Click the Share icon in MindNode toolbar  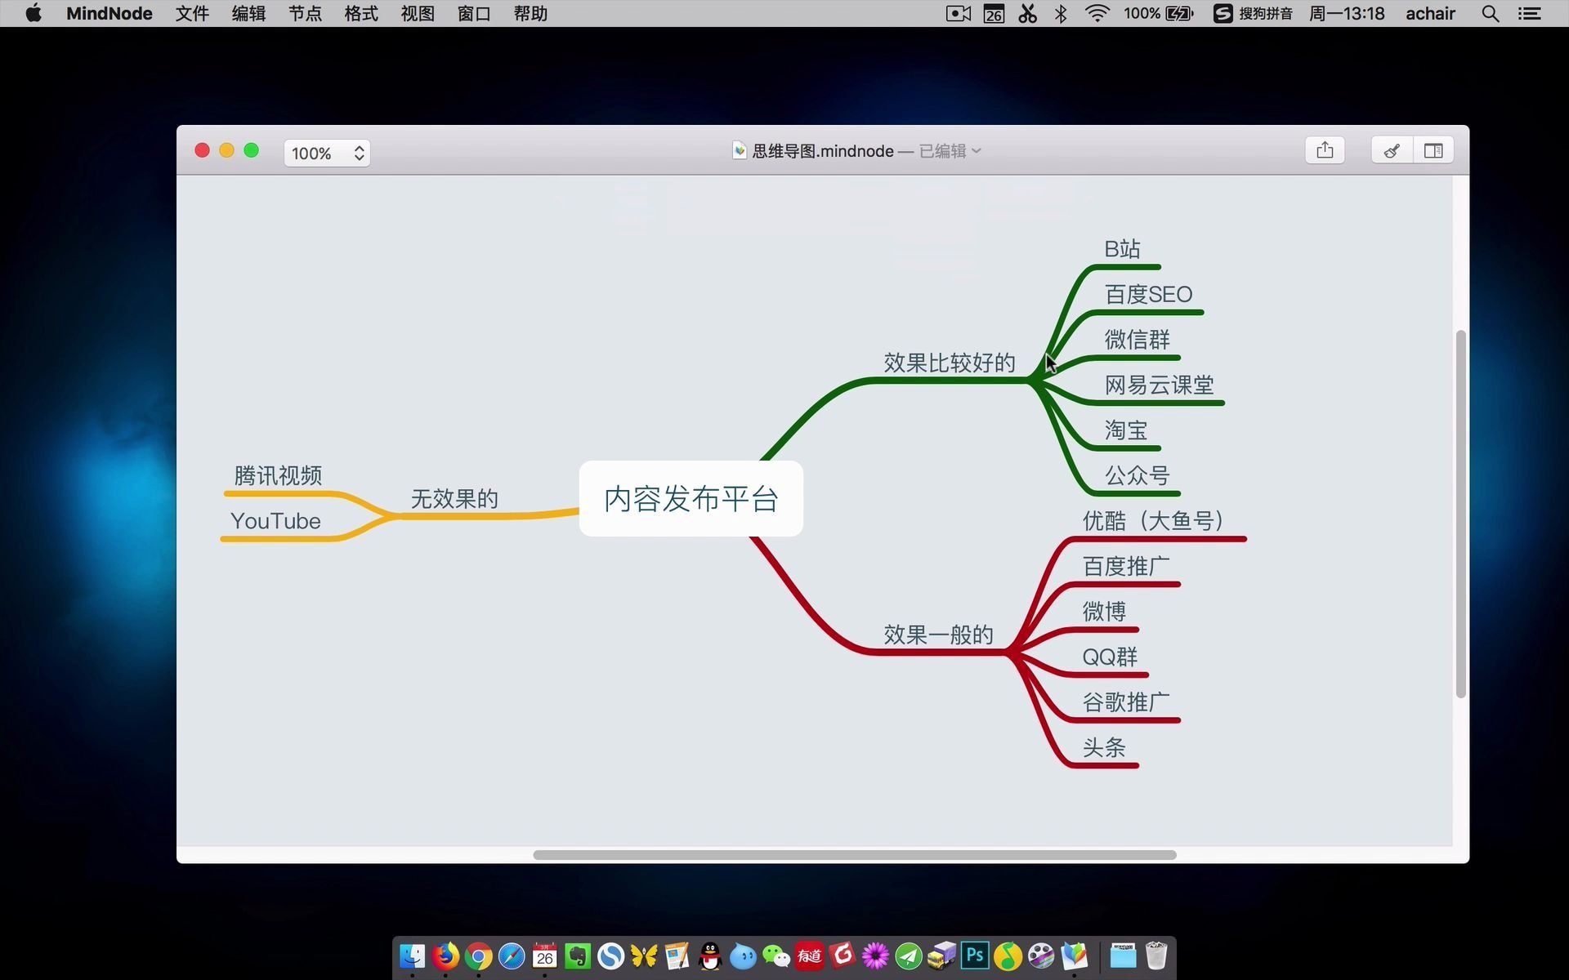pyautogui.click(x=1325, y=150)
